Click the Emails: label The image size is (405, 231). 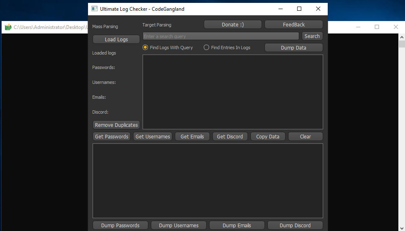(99, 97)
